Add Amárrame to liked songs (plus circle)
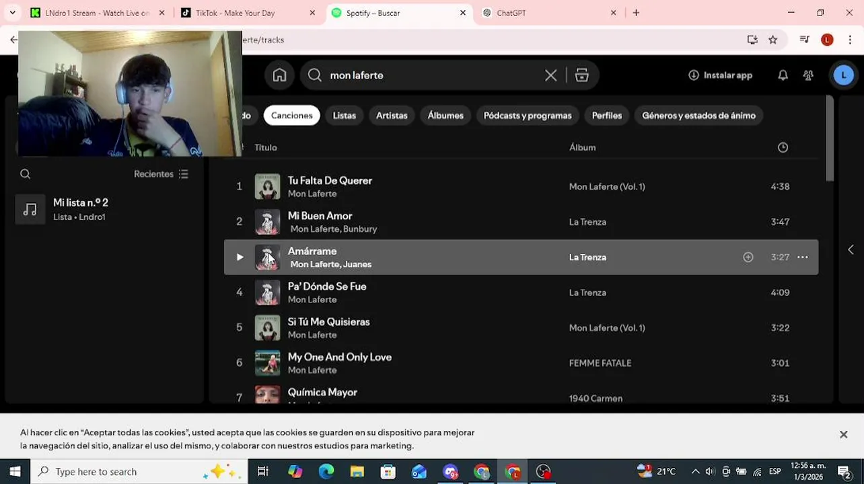 748,257
